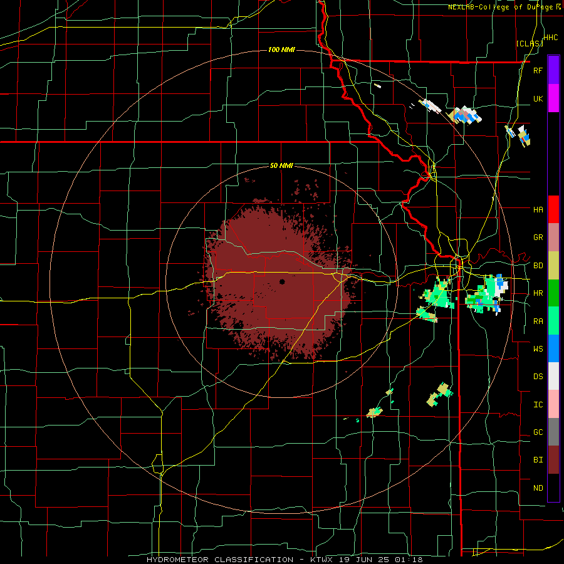This screenshot has height=564, width=564.
Task: Click the black radar site dot inside brown echo
Action: (x=282, y=281)
